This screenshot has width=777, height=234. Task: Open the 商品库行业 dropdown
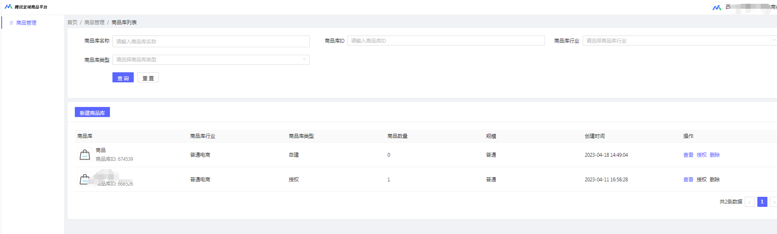point(679,41)
